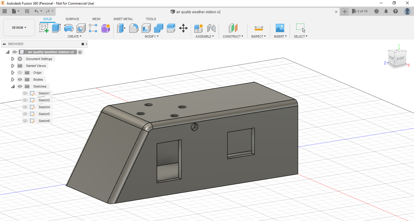The height and width of the screenshot is (221, 414).
Task: Select the Move/Copy tool
Action: (x=183, y=28)
